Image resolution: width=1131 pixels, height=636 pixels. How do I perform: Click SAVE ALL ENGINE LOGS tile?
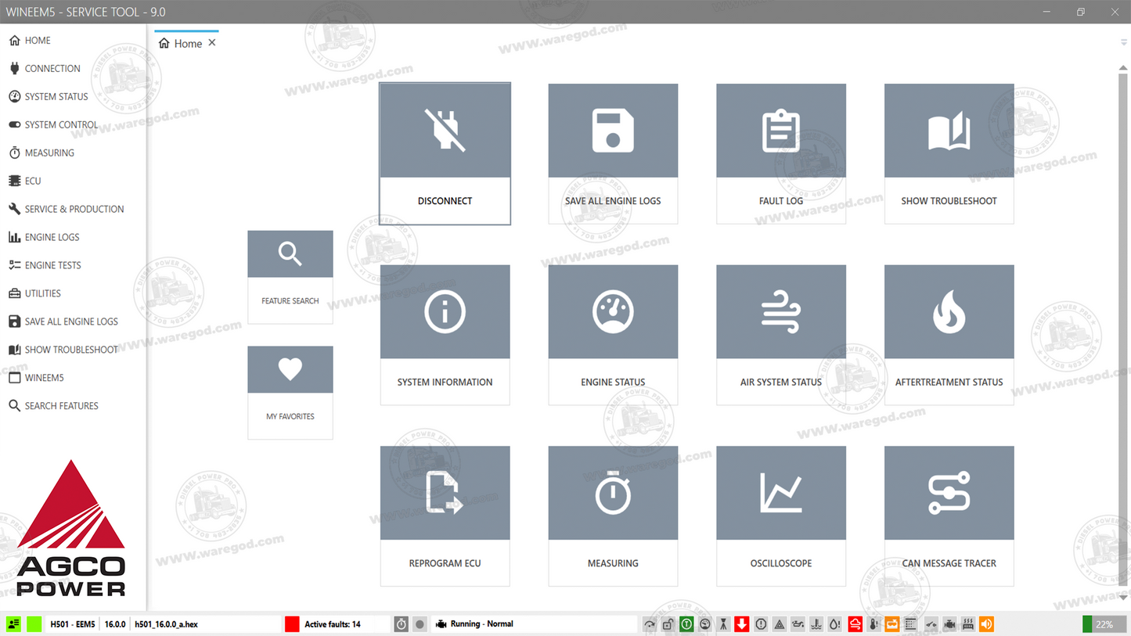click(x=613, y=153)
